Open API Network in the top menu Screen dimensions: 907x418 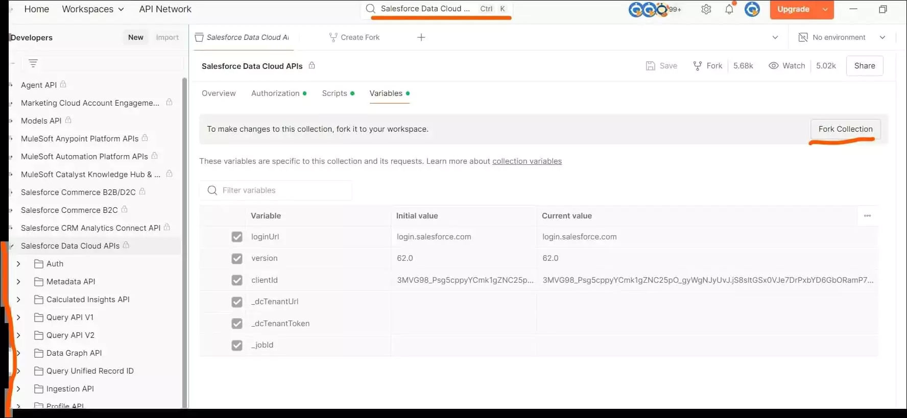pos(165,9)
